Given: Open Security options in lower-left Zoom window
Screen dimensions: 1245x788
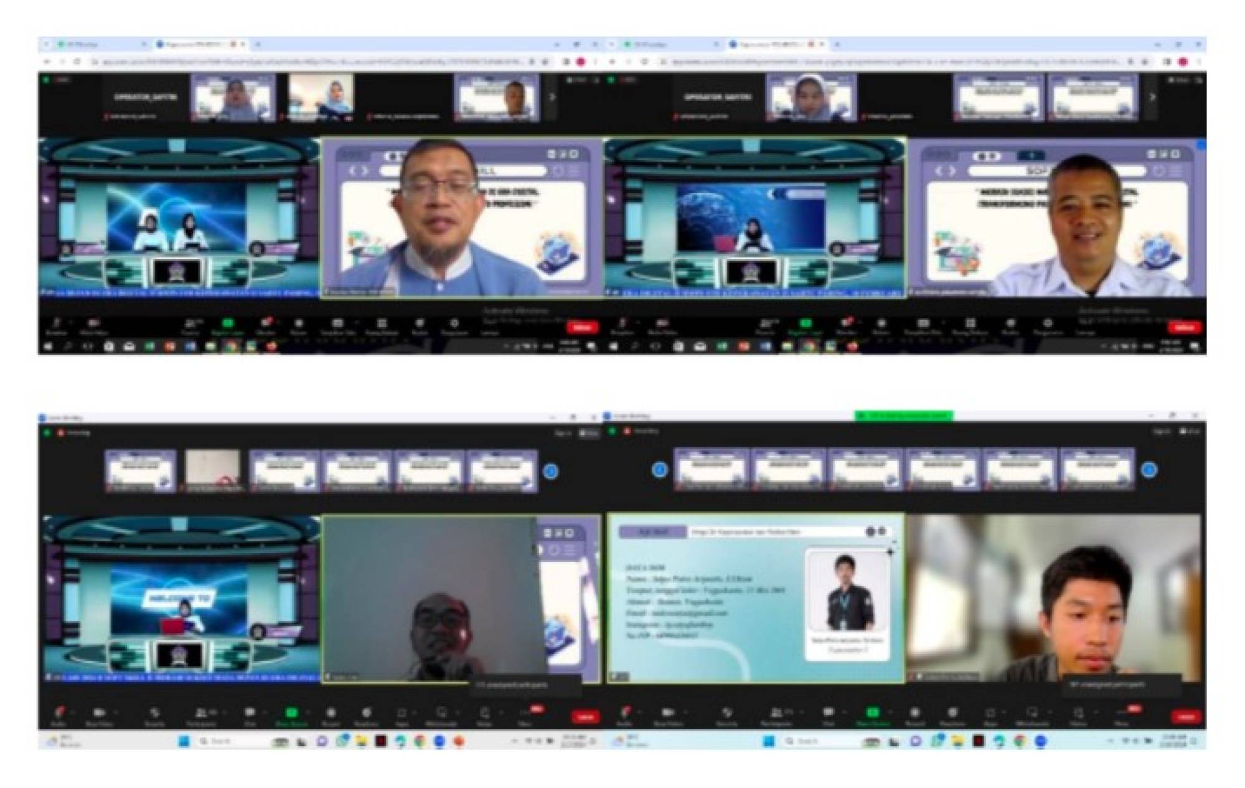Looking at the screenshot, I should [x=154, y=714].
